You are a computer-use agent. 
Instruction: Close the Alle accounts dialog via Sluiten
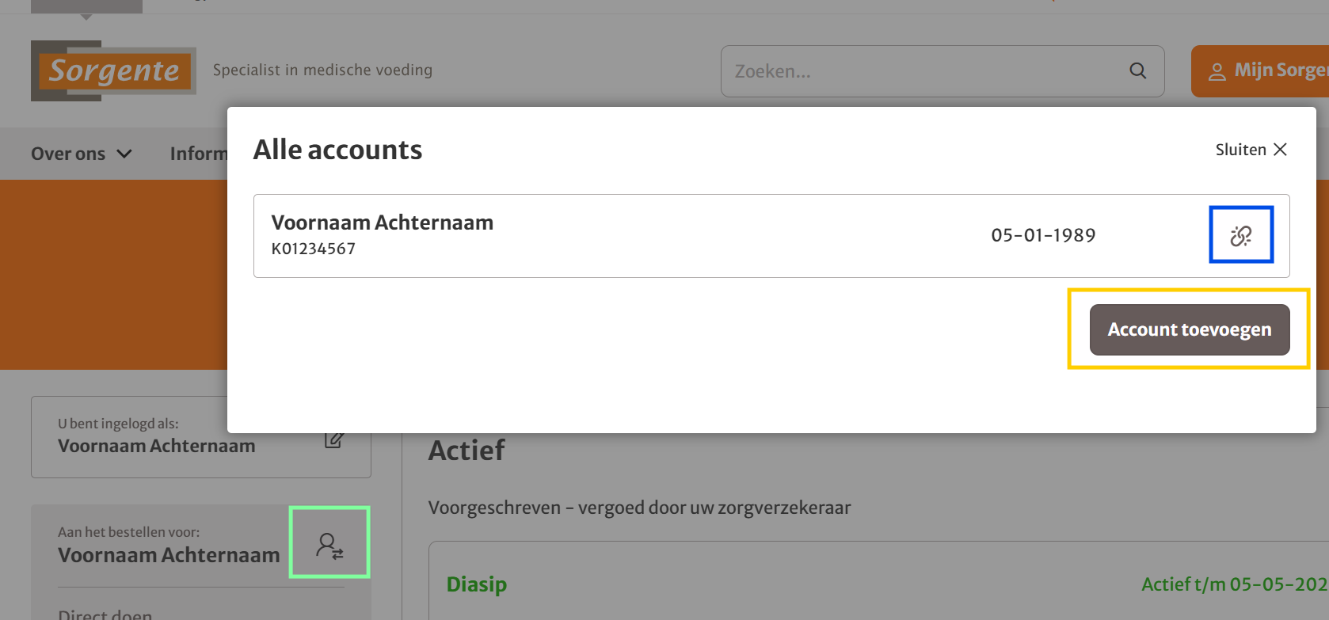click(1251, 150)
